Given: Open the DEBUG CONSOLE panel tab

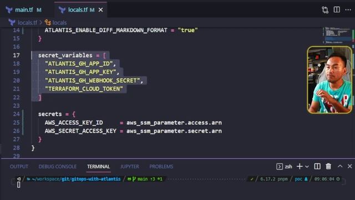Looking at the screenshot, I should pyautogui.click(x=58, y=167).
